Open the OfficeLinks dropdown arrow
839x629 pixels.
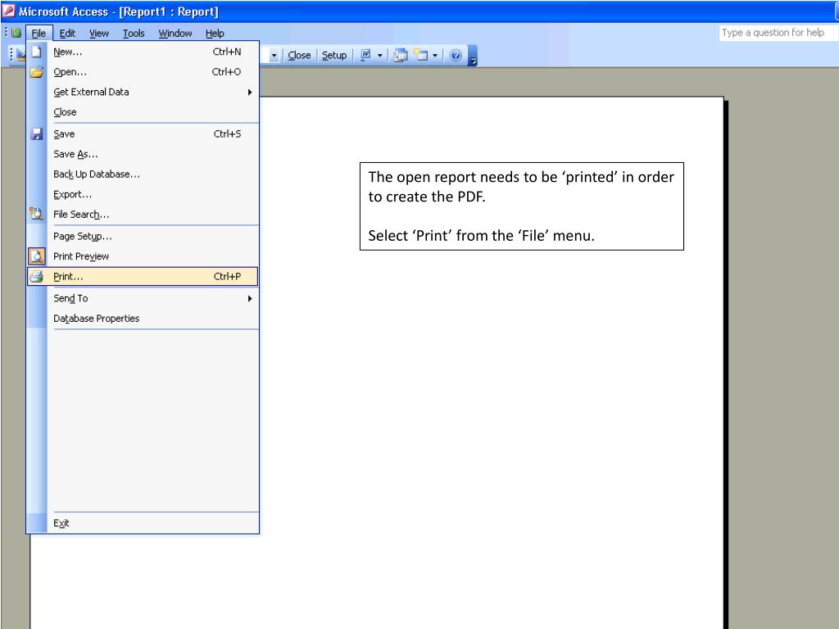point(380,55)
